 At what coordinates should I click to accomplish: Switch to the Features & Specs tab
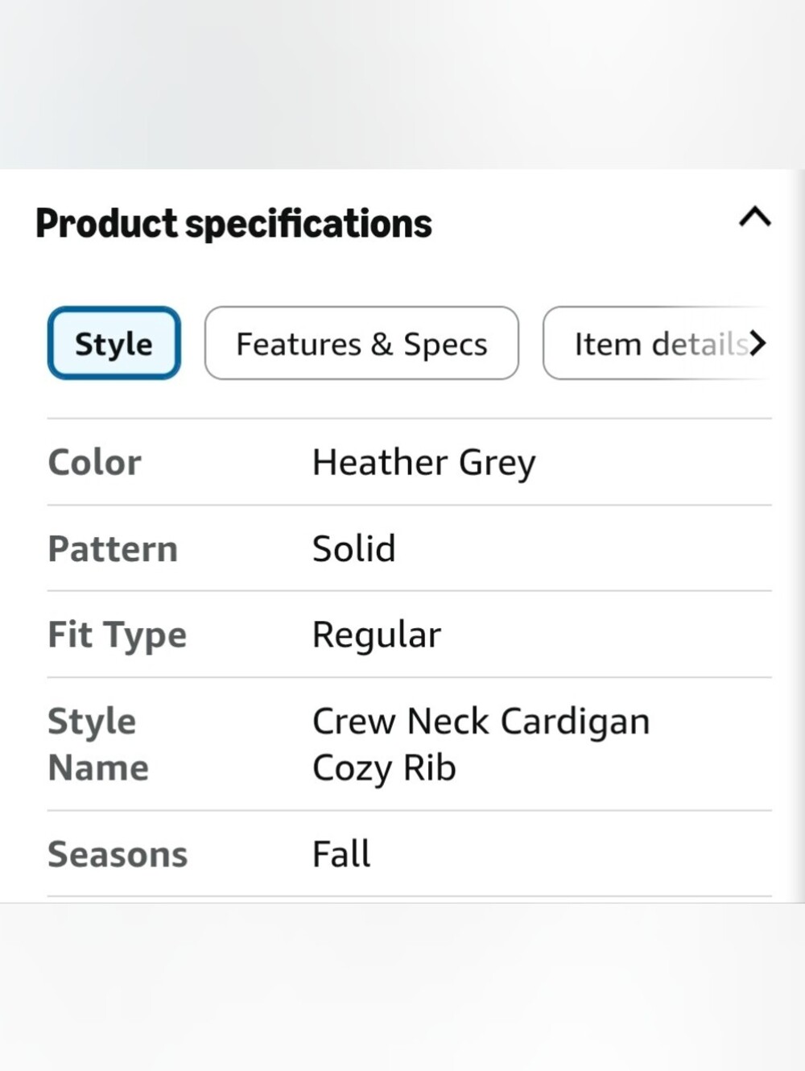(361, 343)
